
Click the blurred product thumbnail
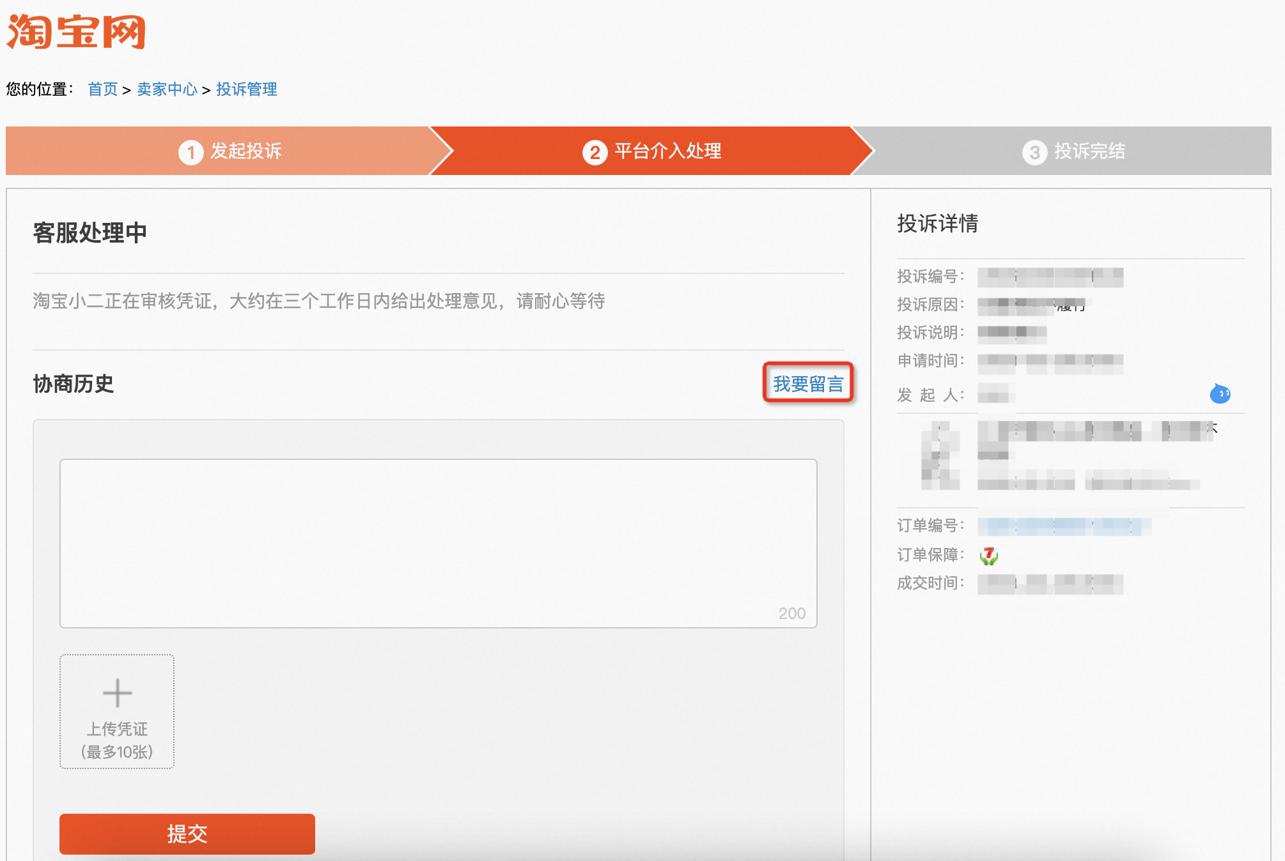click(x=940, y=456)
